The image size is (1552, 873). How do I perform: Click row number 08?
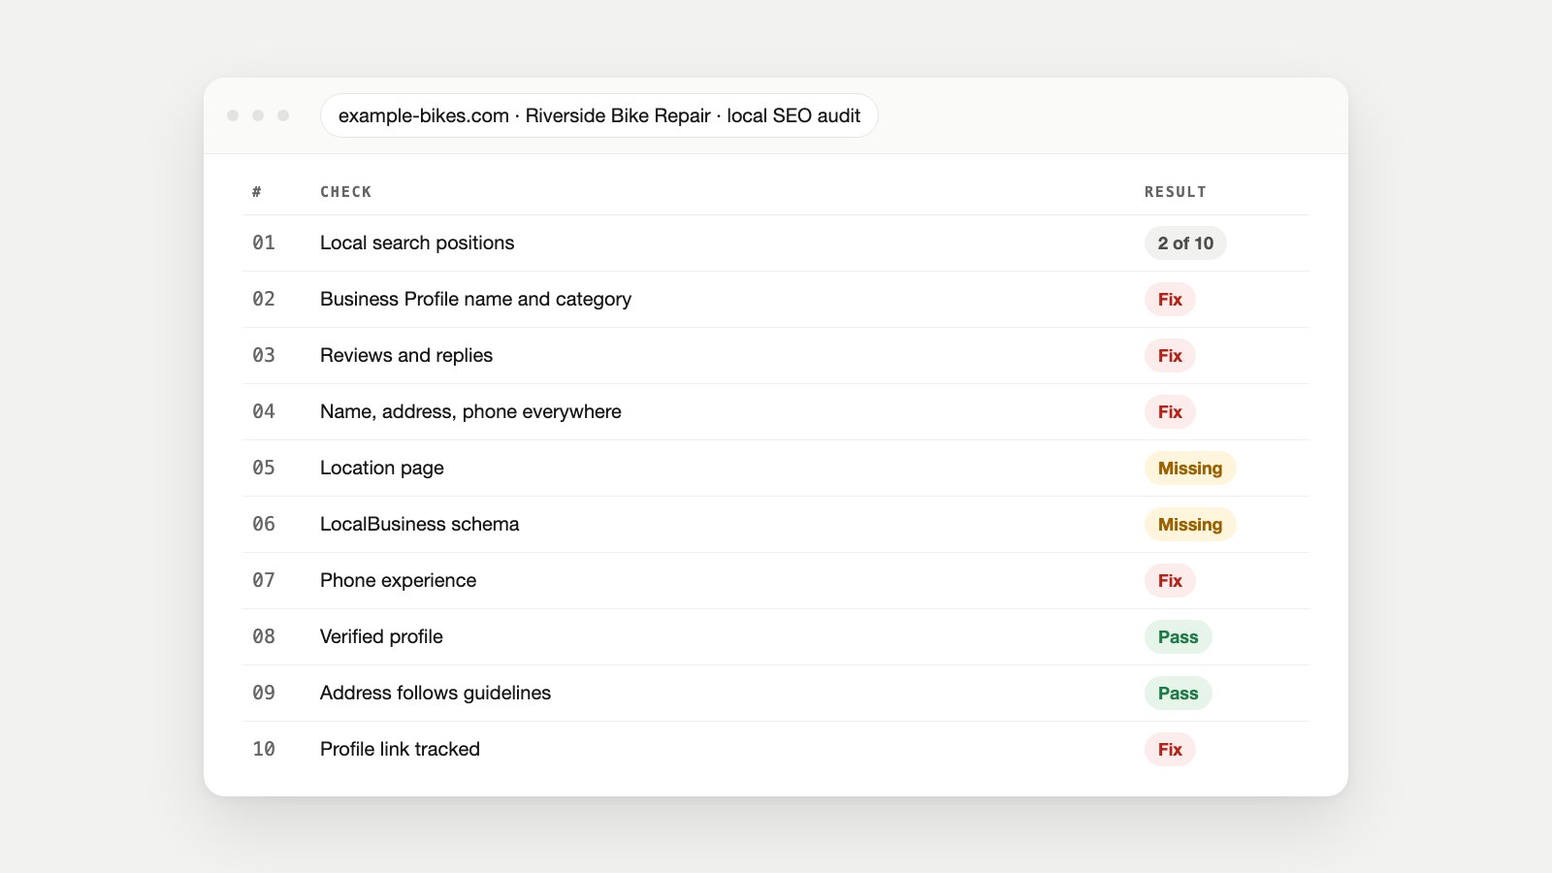[264, 636]
